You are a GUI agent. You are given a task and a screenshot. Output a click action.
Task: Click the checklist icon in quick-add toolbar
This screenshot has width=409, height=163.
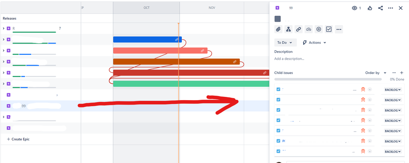pos(329,29)
